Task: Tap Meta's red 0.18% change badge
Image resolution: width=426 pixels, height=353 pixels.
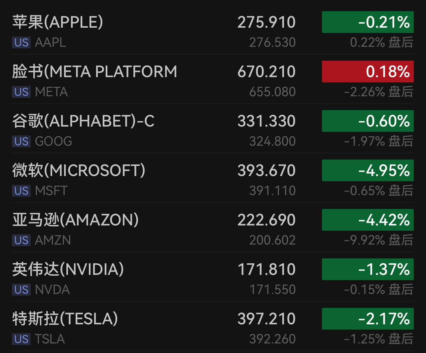Action: pyautogui.click(x=368, y=72)
